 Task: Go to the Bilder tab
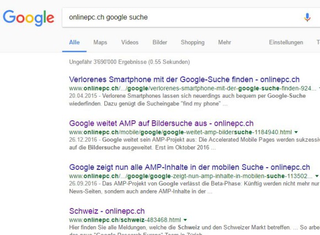click(160, 42)
